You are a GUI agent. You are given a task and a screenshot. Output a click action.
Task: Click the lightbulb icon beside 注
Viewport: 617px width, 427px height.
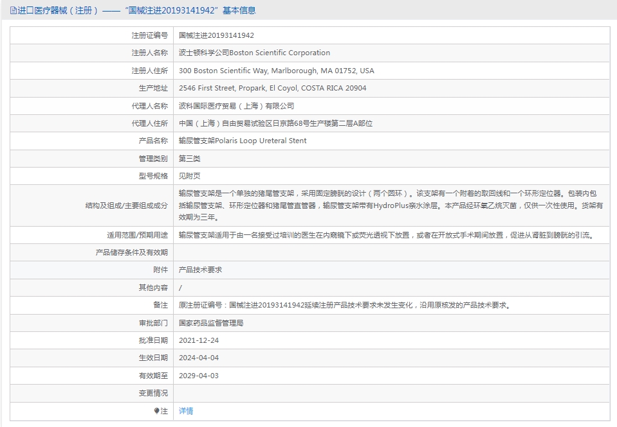156,411
